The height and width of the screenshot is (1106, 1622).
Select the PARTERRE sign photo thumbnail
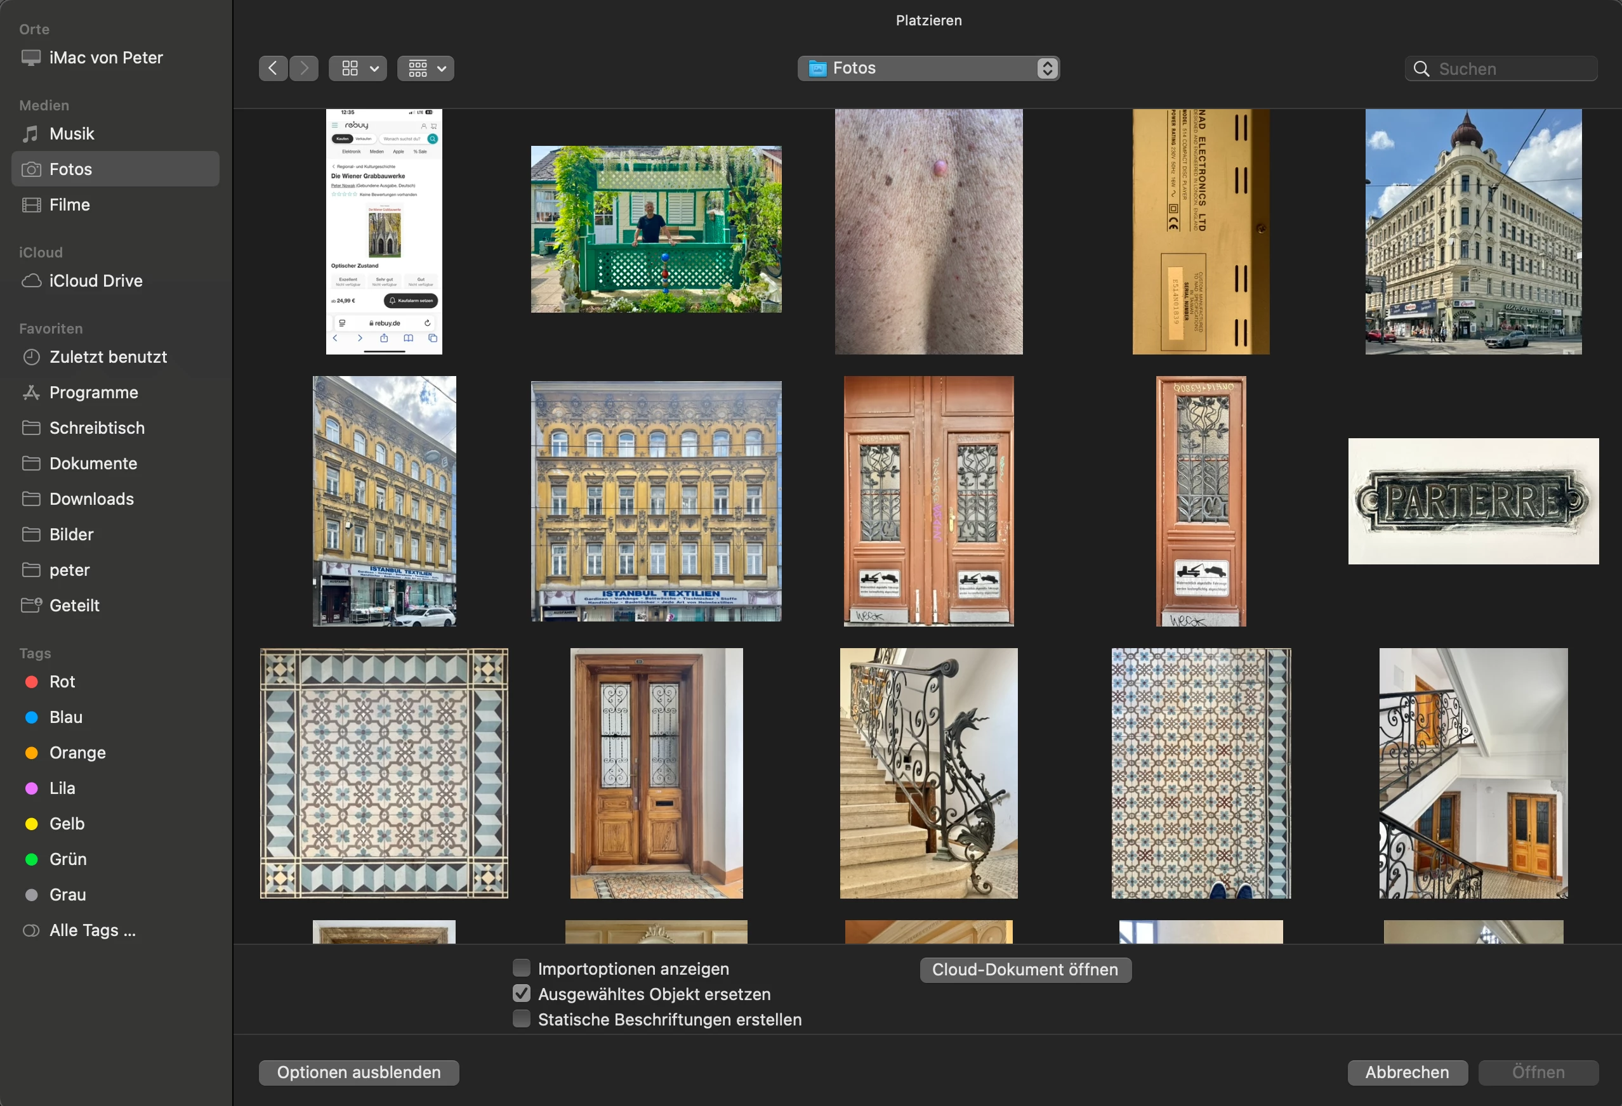(x=1473, y=502)
